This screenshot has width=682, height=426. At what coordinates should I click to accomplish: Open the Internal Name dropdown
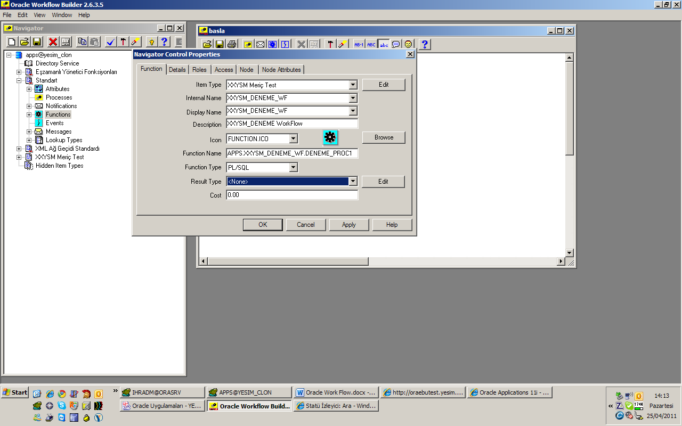point(353,98)
